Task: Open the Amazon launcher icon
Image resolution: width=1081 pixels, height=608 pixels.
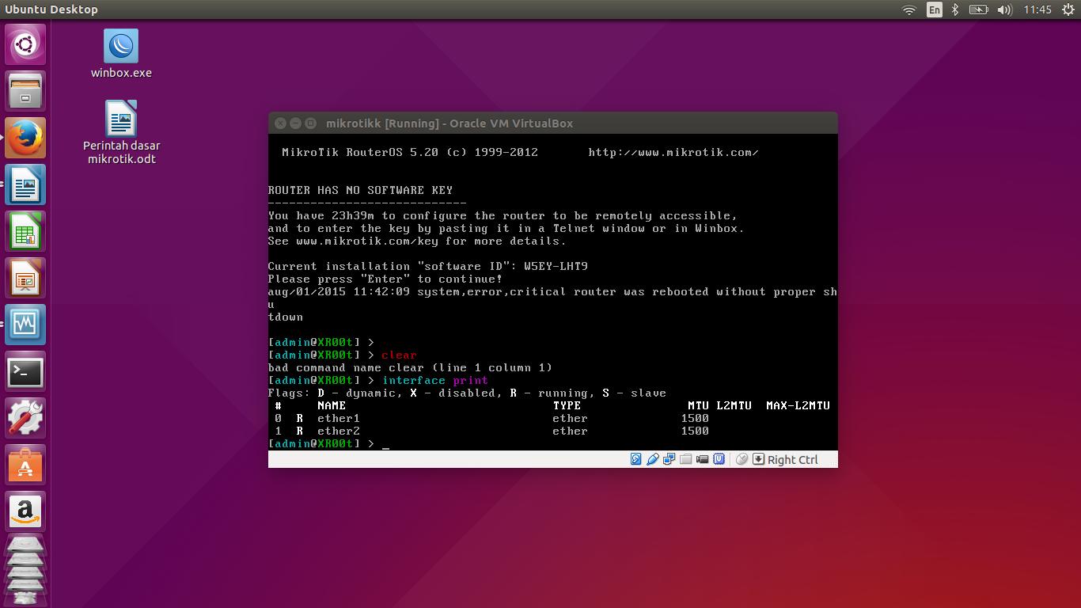Action: pyautogui.click(x=25, y=511)
